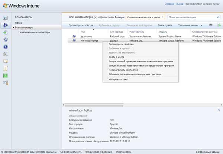The width and height of the screenshot is (223, 154).
Task: Open the Licenses workspace icon
Action: pos(6,61)
